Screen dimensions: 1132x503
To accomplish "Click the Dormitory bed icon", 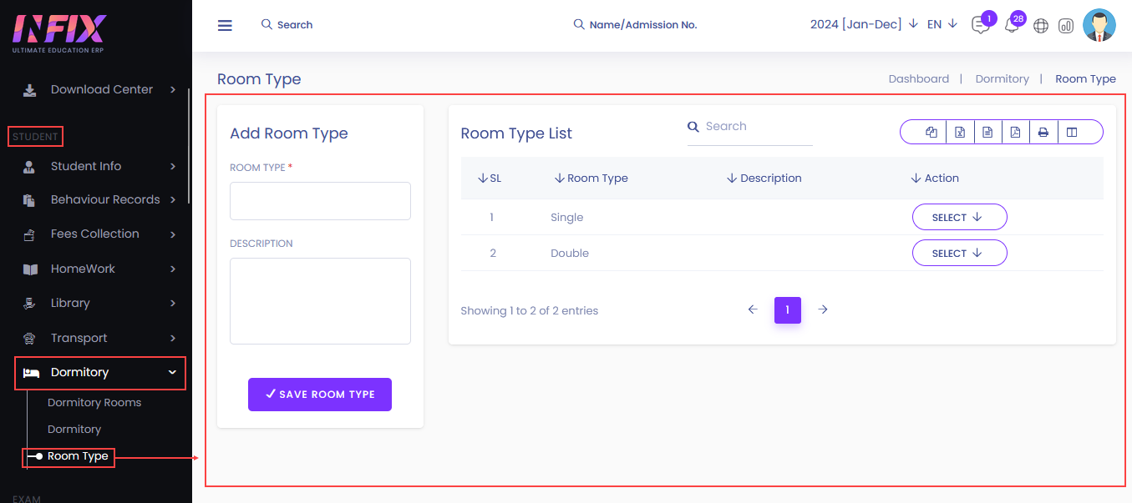I will tap(31, 373).
